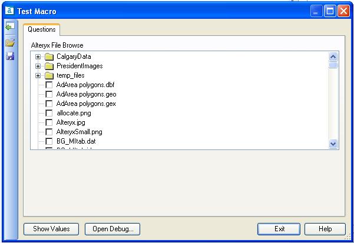
Task: Tick the allocate.png checkbox
Action: 49,113
